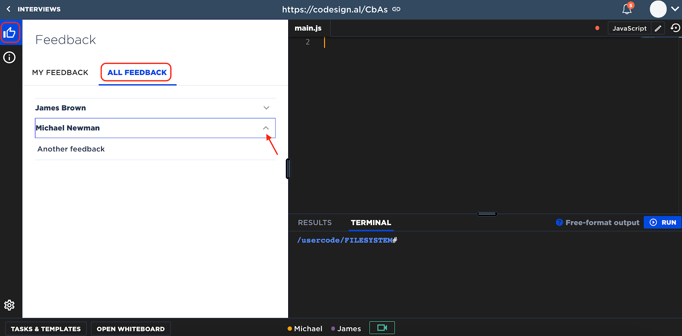This screenshot has width=682, height=336.
Task: Click the RUN button
Action: coord(663,222)
